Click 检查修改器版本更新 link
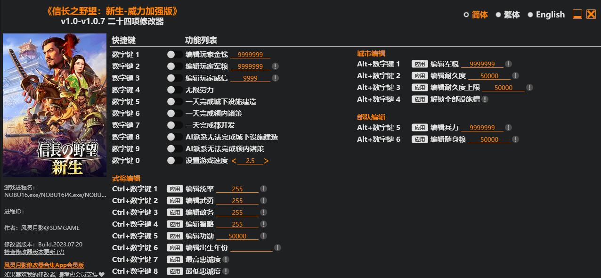This screenshot has height=278, width=601. (x=34, y=252)
